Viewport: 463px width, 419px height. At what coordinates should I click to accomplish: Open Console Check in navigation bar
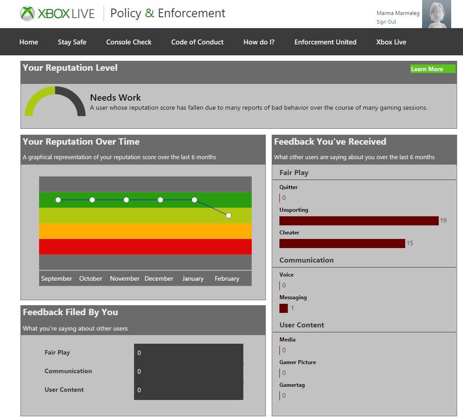click(x=129, y=42)
